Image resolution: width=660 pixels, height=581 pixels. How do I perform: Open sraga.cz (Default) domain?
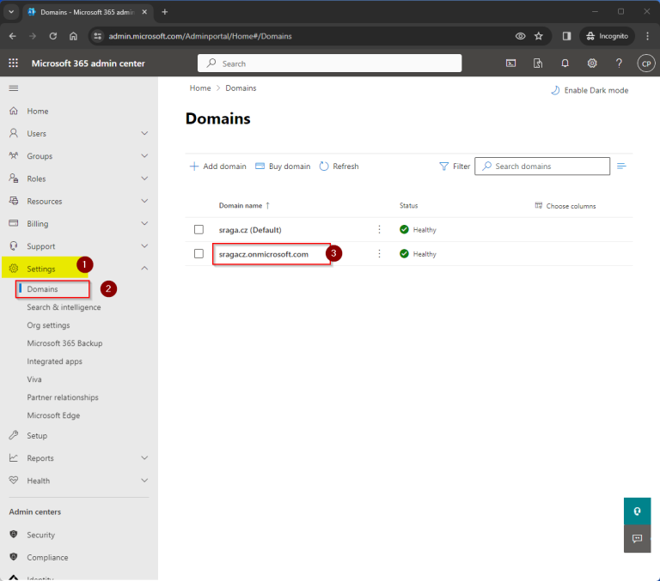(x=250, y=230)
